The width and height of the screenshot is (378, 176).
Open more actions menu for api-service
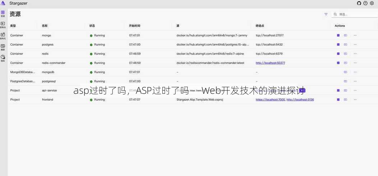pyautogui.click(x=355, y=91)
